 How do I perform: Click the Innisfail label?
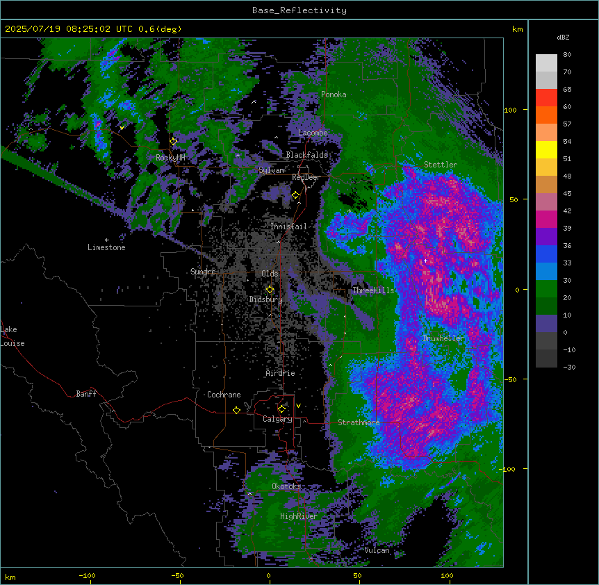pos(288,226)
